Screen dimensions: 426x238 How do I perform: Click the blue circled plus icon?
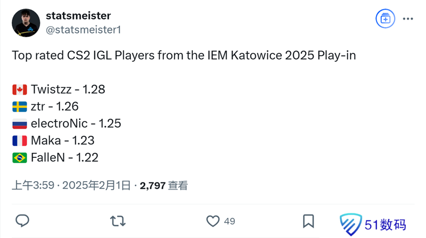[384, 19]
